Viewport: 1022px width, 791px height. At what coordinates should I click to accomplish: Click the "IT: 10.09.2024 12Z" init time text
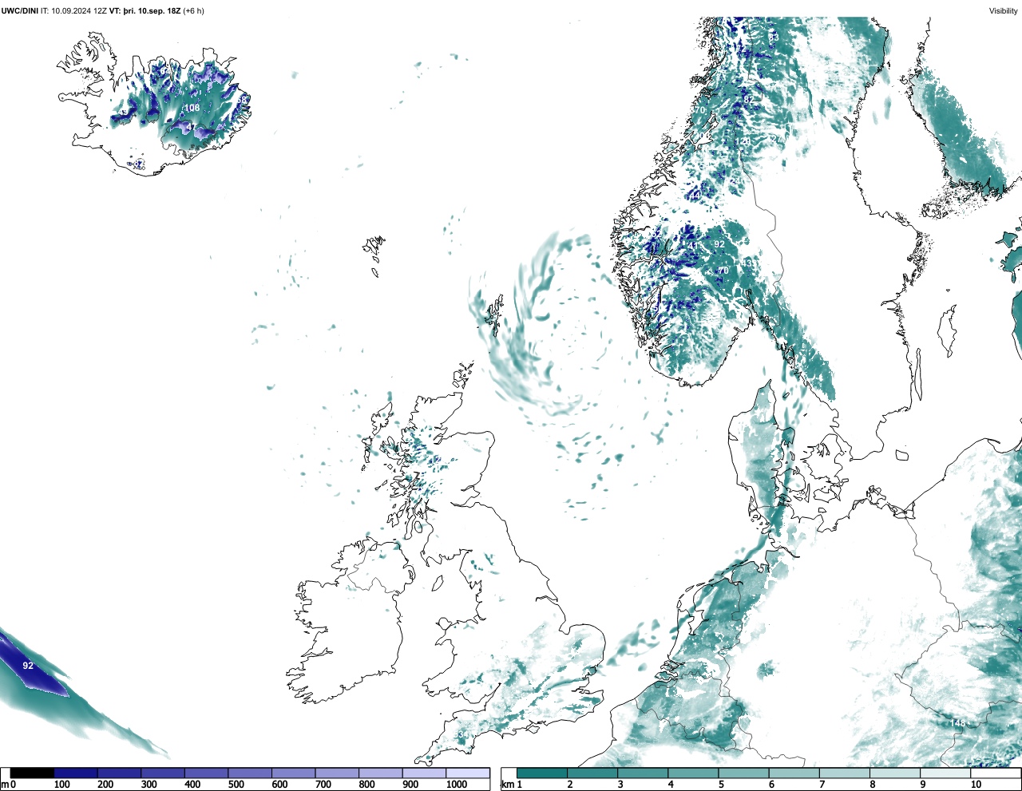[x=73, y=11]
